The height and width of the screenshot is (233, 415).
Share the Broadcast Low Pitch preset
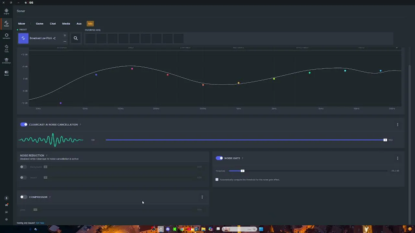pos(54,38)
